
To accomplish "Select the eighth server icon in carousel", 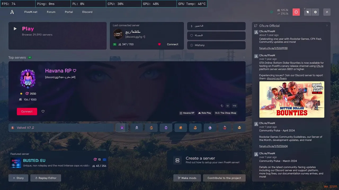I will pyautogui.click(x=225, y=128).
